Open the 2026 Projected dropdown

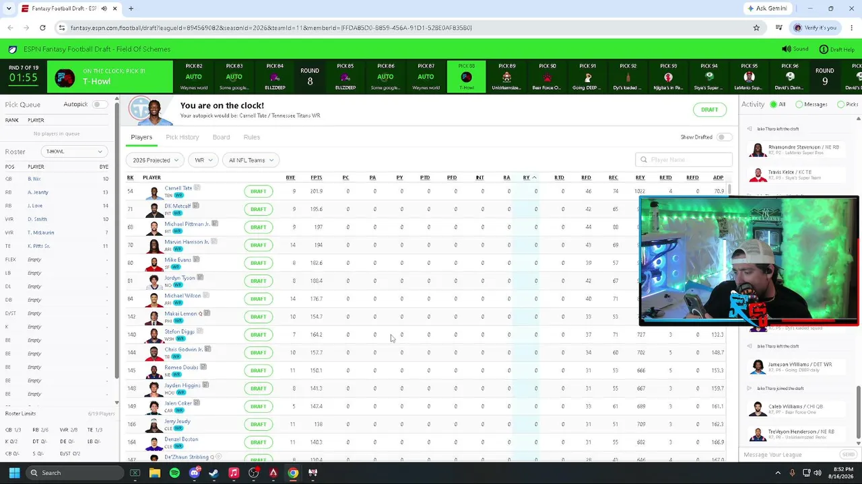156,160
